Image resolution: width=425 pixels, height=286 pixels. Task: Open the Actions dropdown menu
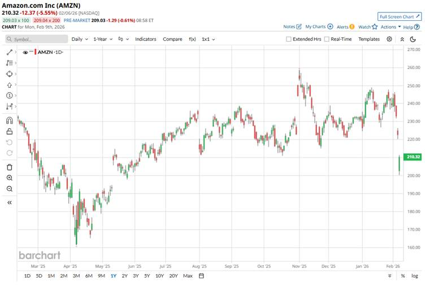pos(391,27)
